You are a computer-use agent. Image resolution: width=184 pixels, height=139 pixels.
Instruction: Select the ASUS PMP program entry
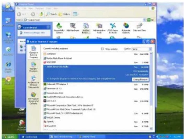click(x=96, y=62)
